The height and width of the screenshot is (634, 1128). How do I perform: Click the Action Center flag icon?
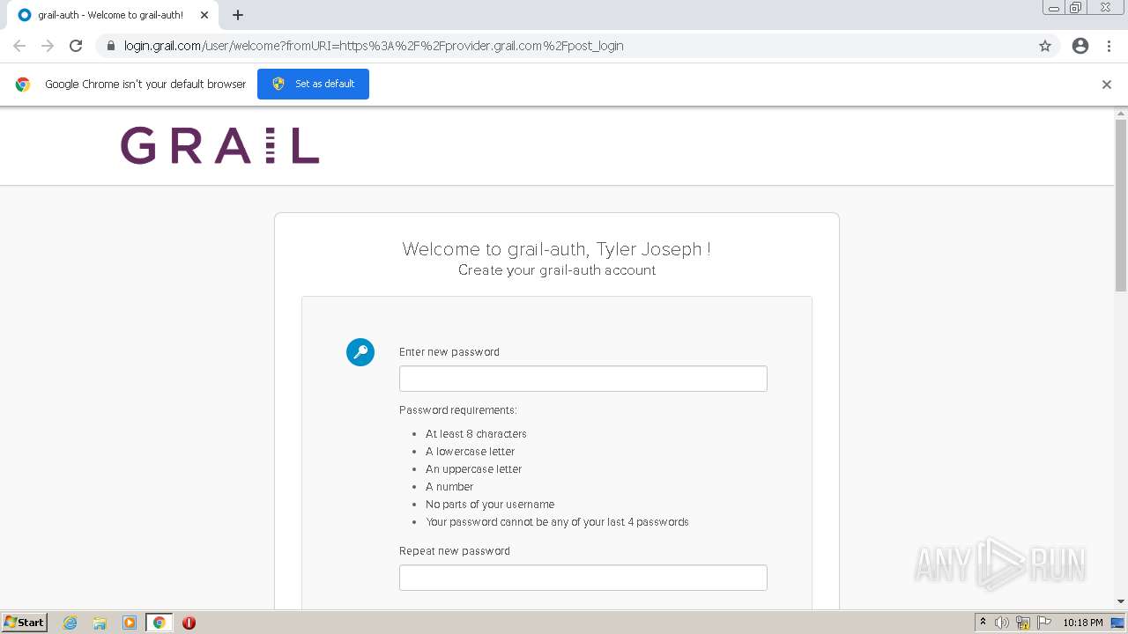(x=1044, y=623)
